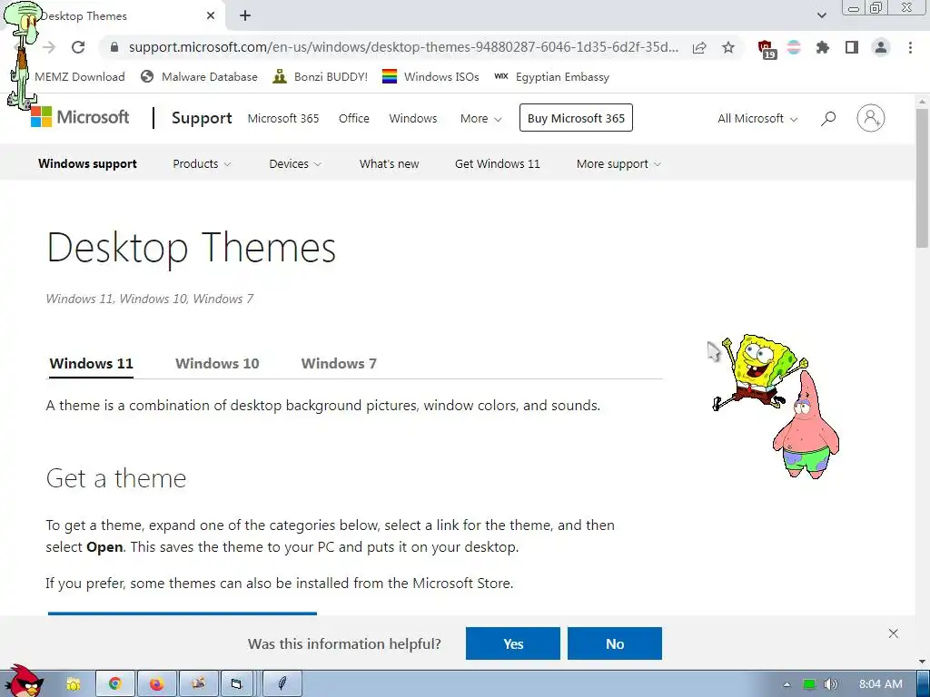Click the lock icon in address bar
This screenshot has width=930, height=697.
click(x=114, y=47)
